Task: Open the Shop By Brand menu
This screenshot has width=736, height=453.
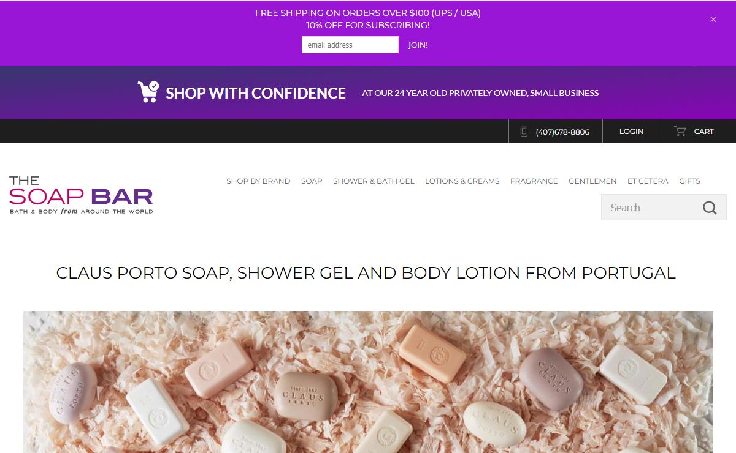Action: click(258, 181)
